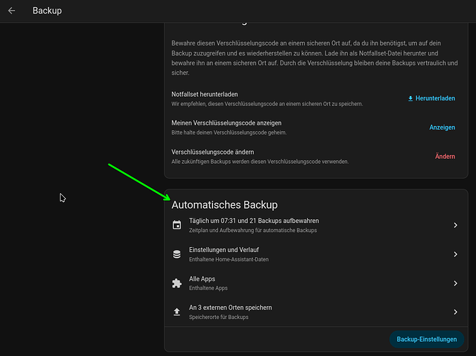Select the Täglich um 07:31 und 21 Backups text
Screen dimensions: 476x356
point(254,221)
